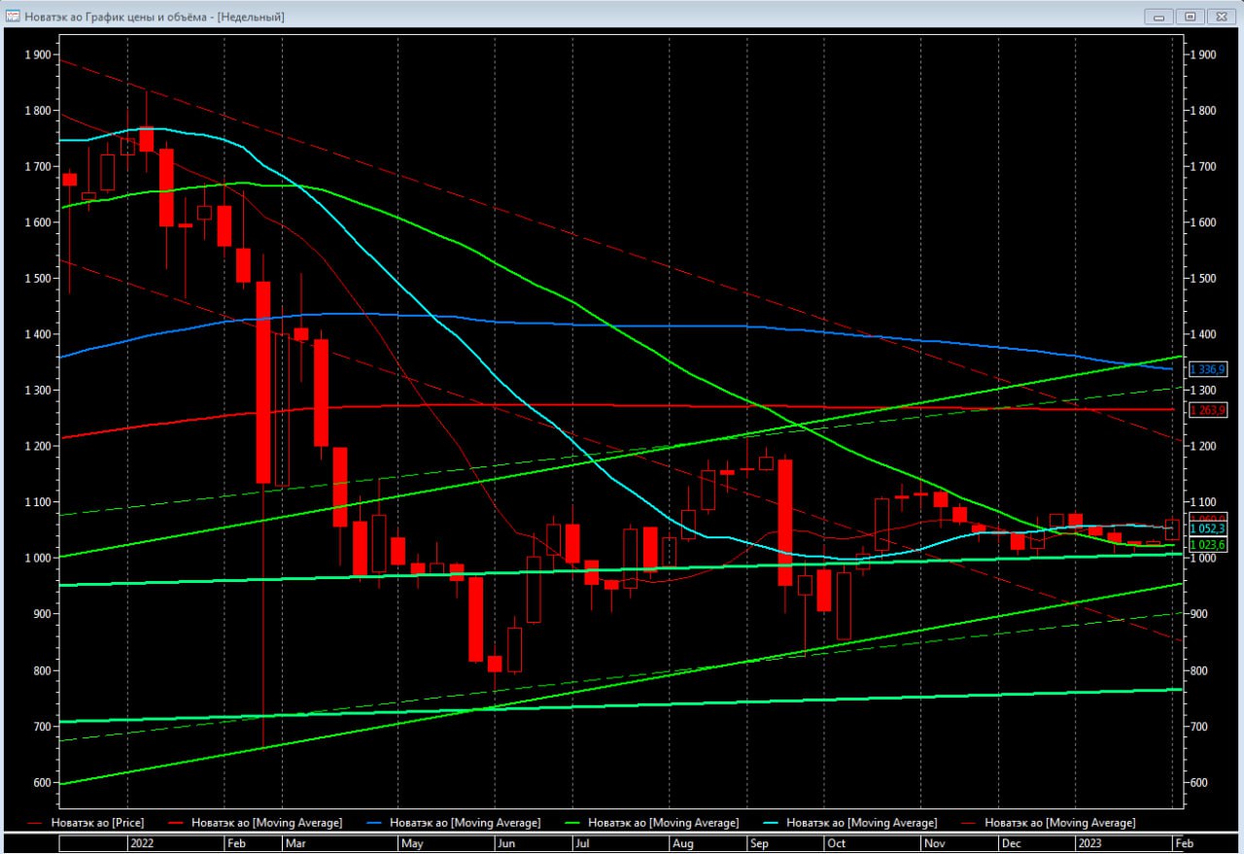
Task: Click the 1 900 label on right price axis
Action: tap(1202, 54)
